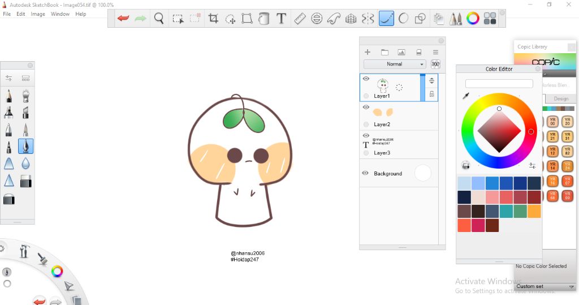Add a new layer with plus button
Screen dimensions: 579x305
pyautogui.click(x=368, y=52)
